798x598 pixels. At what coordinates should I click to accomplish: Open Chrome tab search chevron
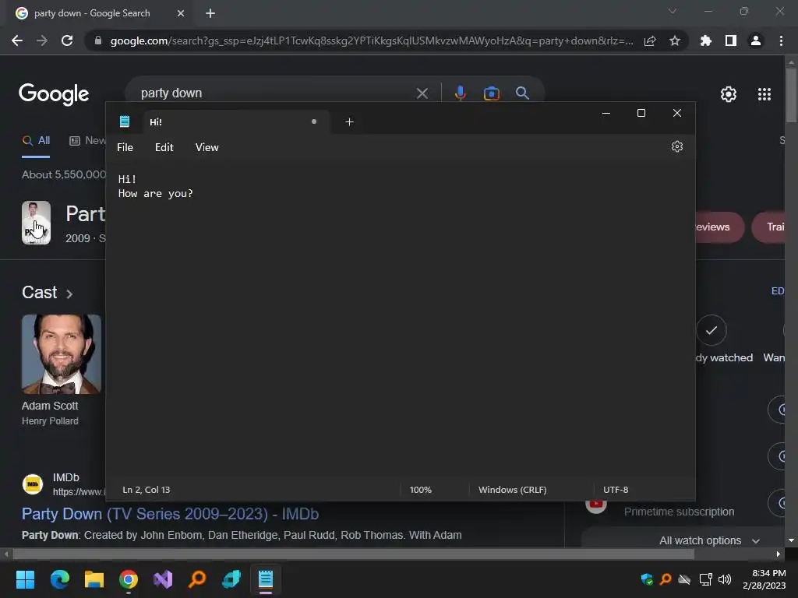(673, 11)
